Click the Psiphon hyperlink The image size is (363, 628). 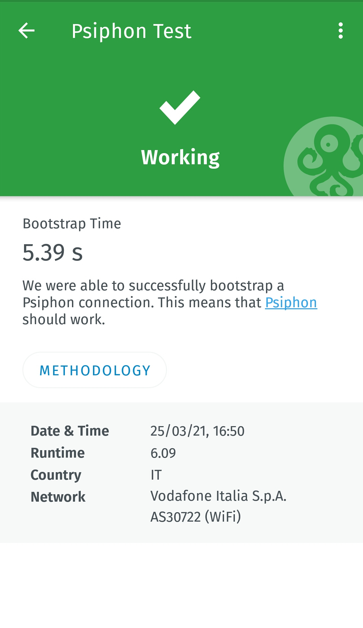tap(291, 302)
